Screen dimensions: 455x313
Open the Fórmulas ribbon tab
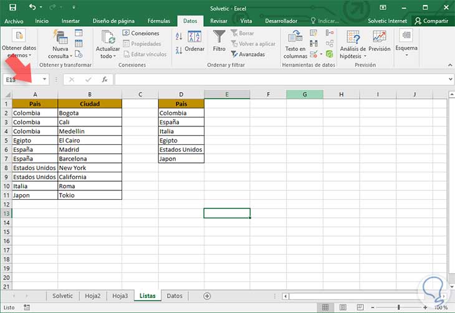point(159,21)
